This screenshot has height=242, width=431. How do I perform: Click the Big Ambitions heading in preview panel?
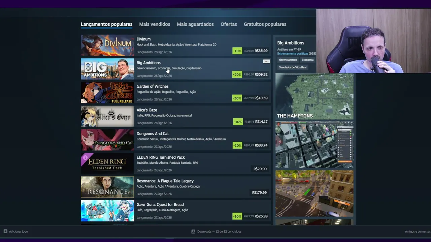click(291, 43)
